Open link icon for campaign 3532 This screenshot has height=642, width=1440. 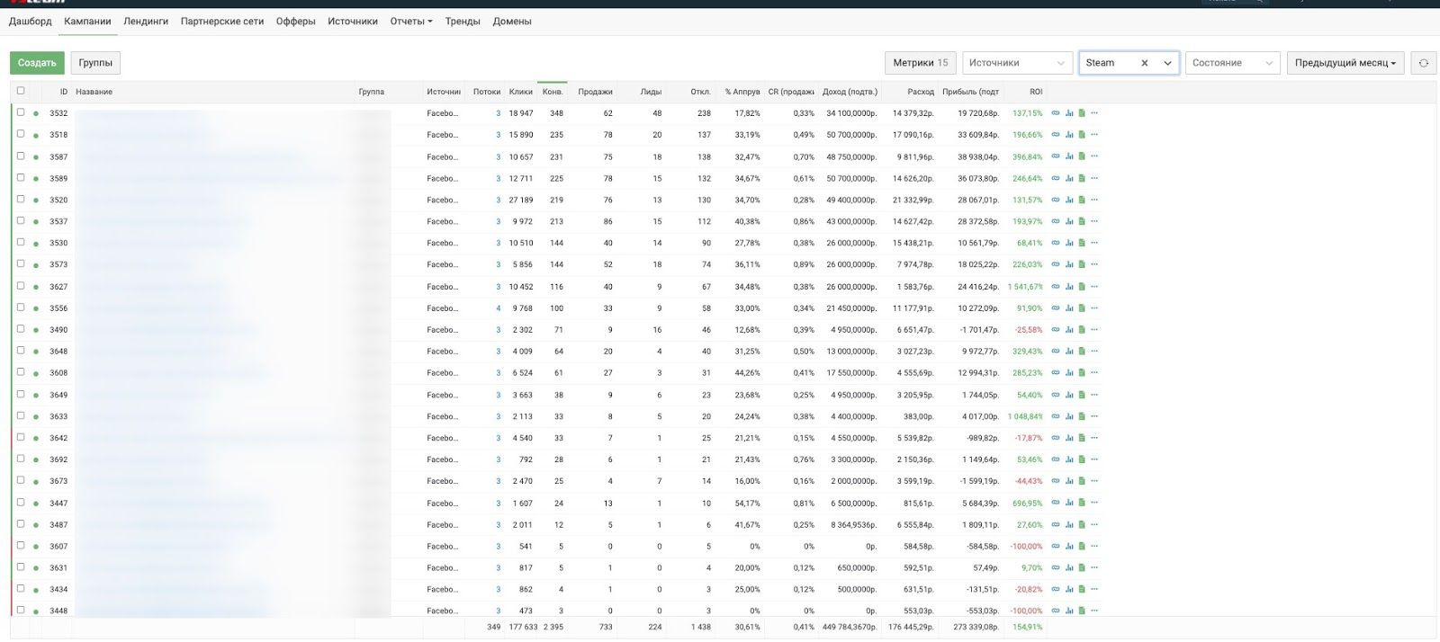[x=1056, y=113]
